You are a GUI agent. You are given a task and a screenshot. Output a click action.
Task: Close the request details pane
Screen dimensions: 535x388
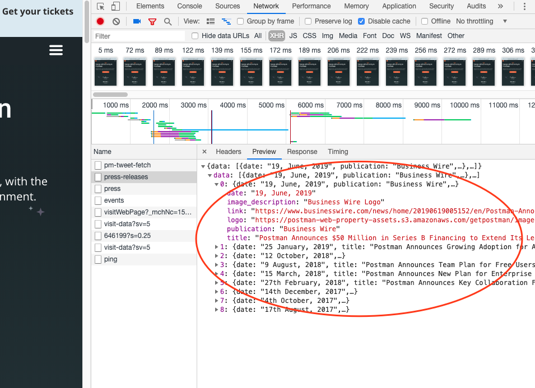204,151
